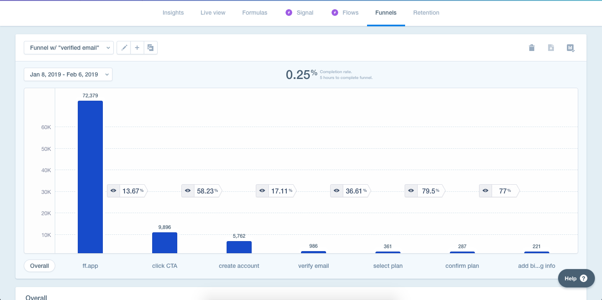Toggle eye icon beside 13.67% conversion
The image size is (602, 300).
113,191
